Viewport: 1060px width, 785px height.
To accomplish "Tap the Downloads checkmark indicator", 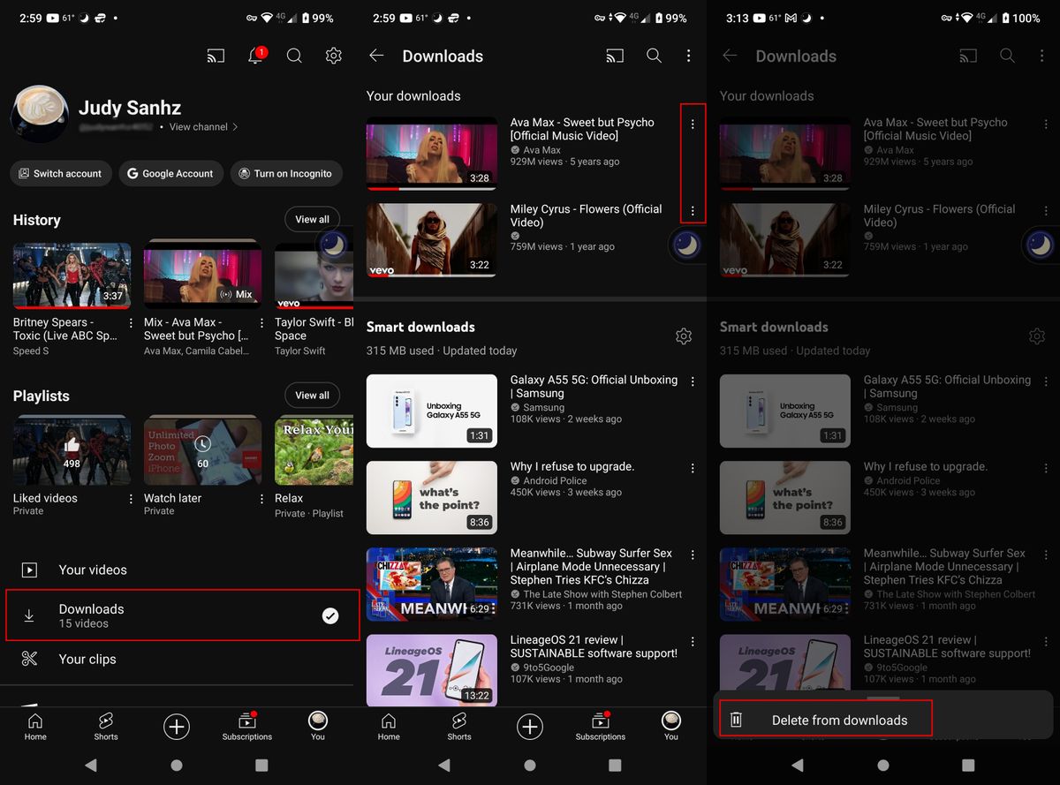I will coord(330,615).
